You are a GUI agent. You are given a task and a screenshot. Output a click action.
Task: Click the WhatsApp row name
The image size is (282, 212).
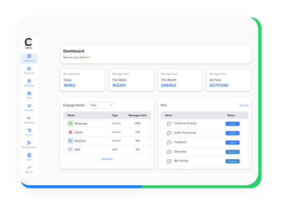point(81,123)
